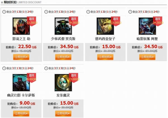The width and height of the screenshot is (168, 118).
Task: Click 立即抢购 under 发条魔灵
Action: tap(63, 114)
